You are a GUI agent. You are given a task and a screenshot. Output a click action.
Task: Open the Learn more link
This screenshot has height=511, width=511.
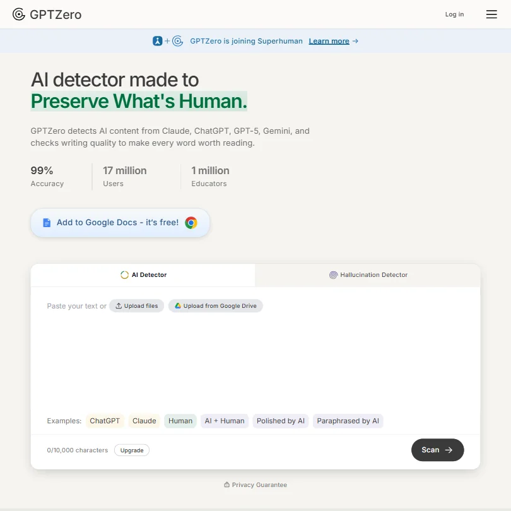pos(329,41)
